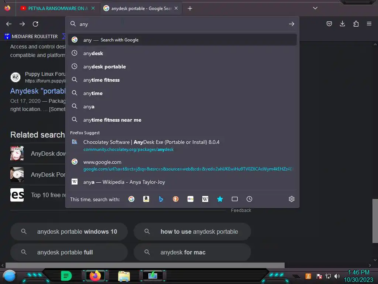Go forward with the forward arrow
378x284 pixels.
[22, 24]
